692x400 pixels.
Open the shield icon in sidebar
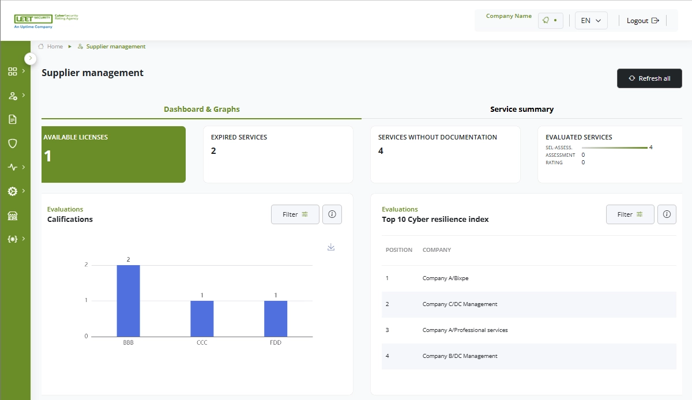pos(12,144)
